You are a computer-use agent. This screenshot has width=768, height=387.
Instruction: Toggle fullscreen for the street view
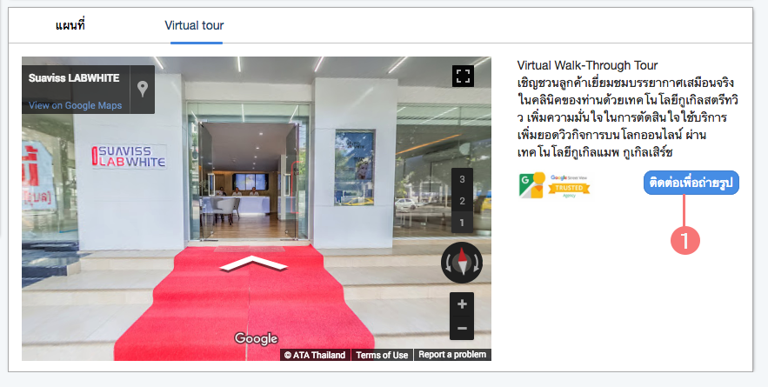click(x=463, y=76)
